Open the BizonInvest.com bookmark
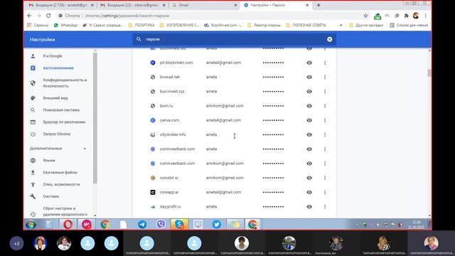The image size is (455, 256). 223,26
